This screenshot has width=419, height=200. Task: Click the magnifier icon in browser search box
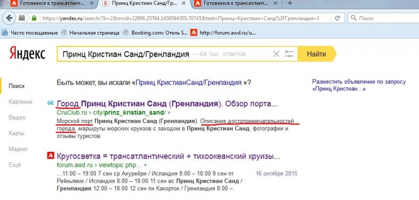(354, 18)
